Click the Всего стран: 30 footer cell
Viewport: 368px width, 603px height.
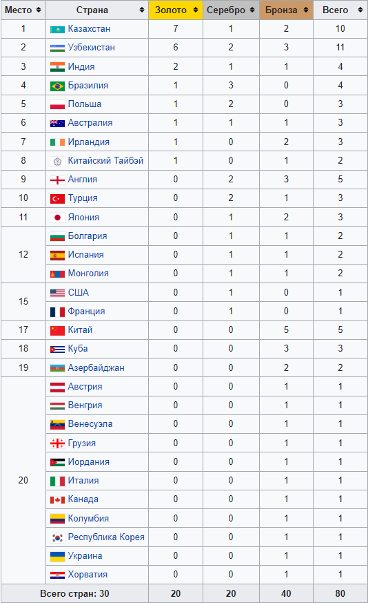pos(74,593)
